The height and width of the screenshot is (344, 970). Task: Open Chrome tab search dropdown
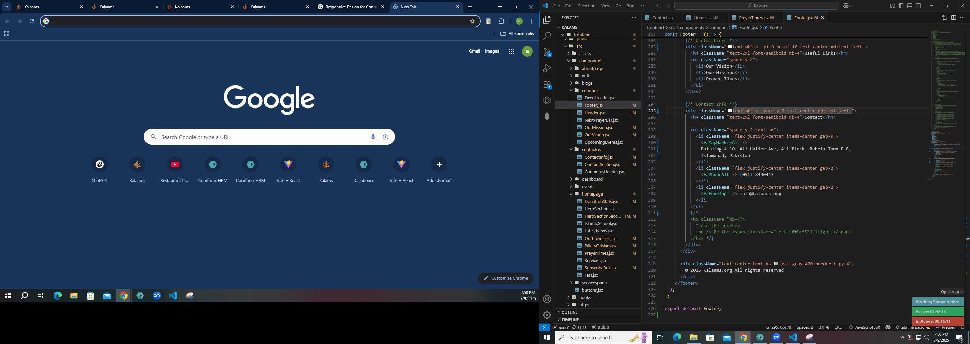tap(7, 7)
